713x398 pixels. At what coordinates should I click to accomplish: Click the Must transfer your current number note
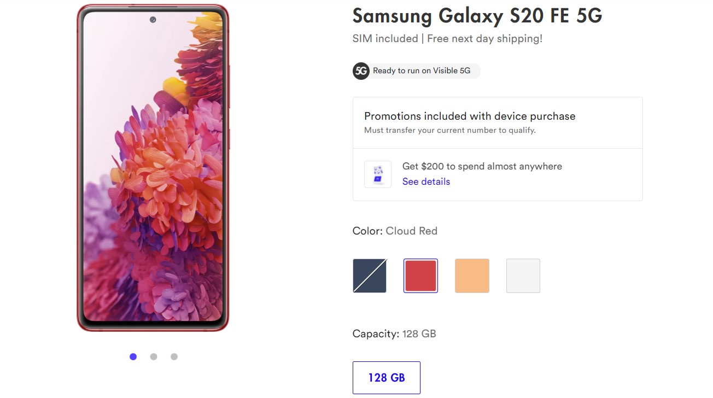[x=449, y=130]
